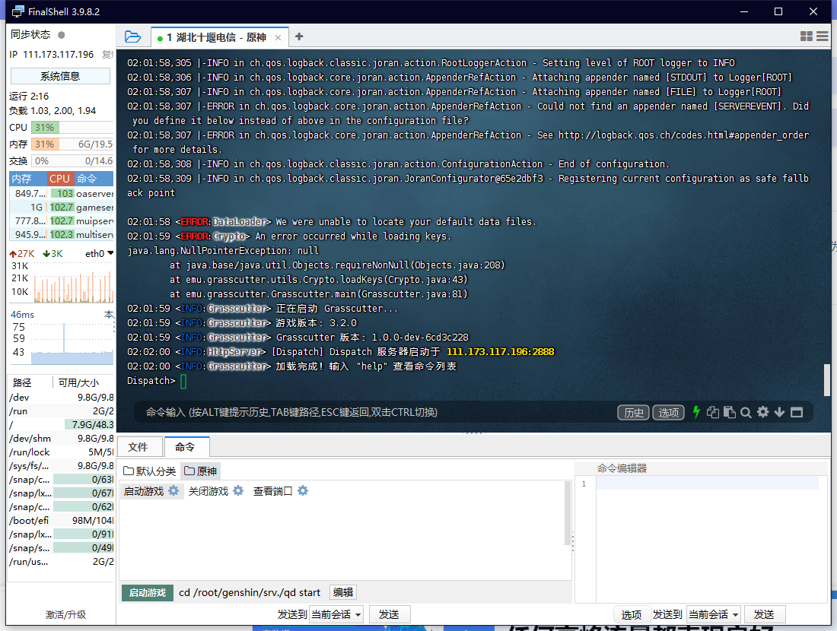
Task: Click the FinalShell app icon in title bar
Action: coord(18,11)
